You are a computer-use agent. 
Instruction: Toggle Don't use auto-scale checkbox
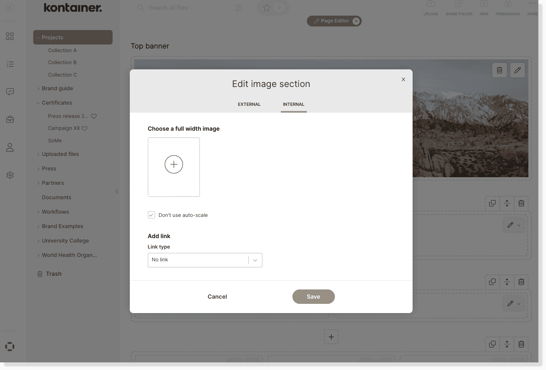151,215
